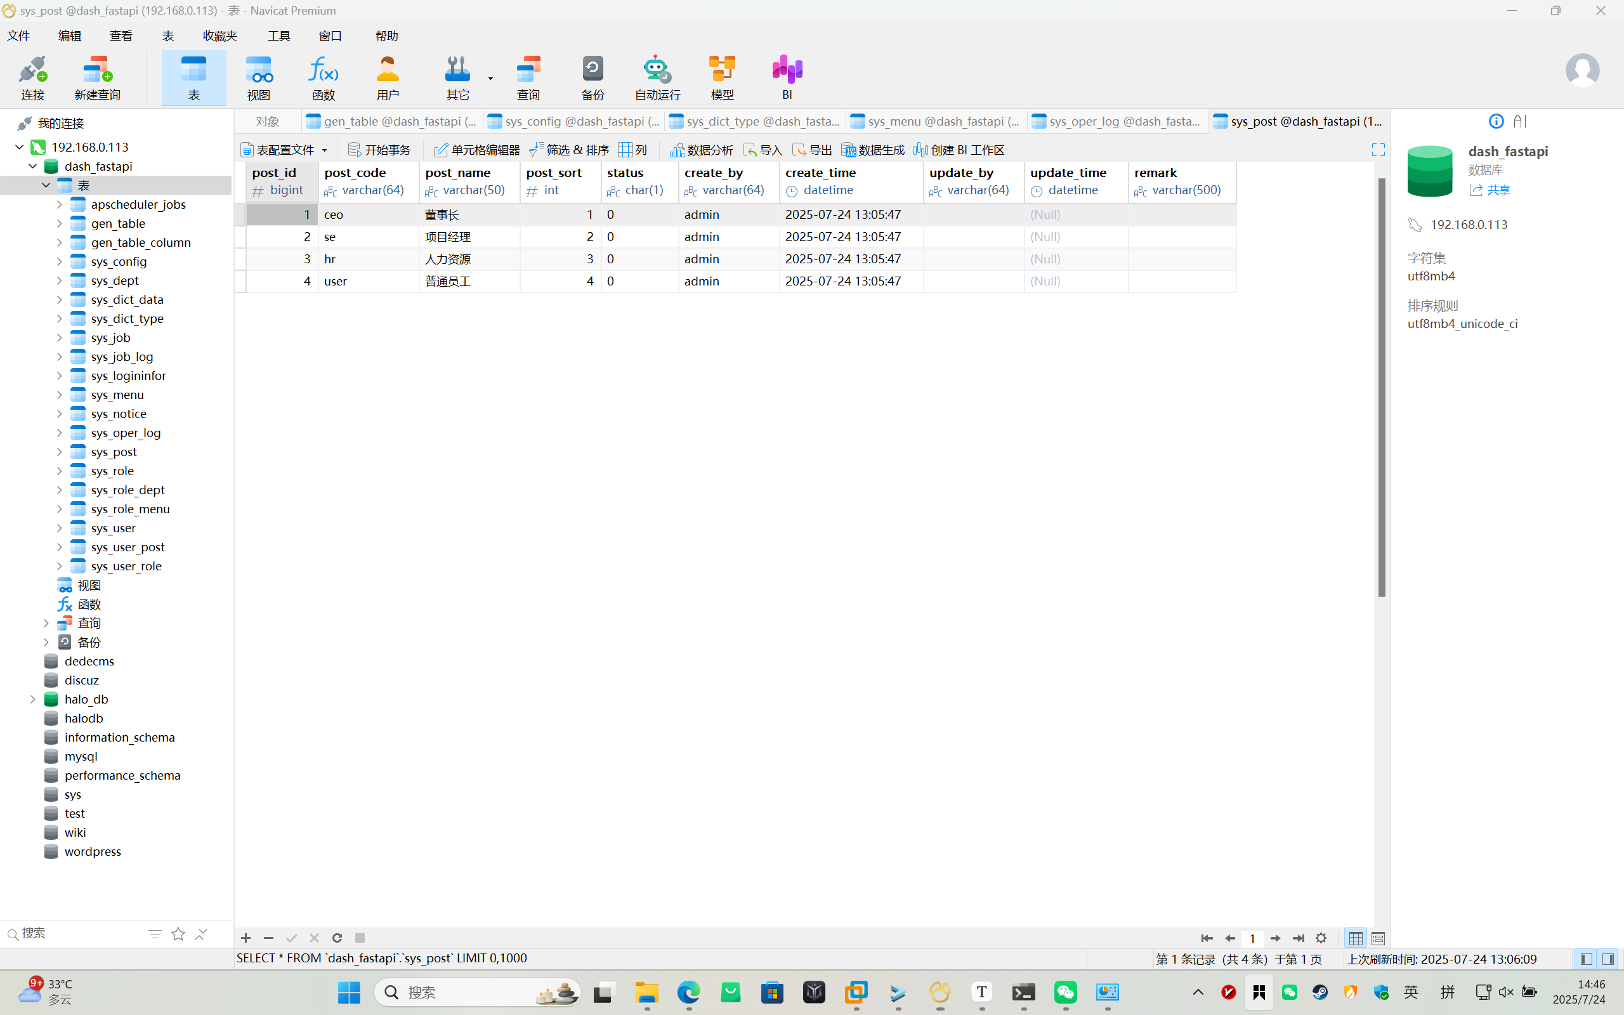Open Filter & Sort
Screen dimensions: 1624x1015
(x=569, y=150)
